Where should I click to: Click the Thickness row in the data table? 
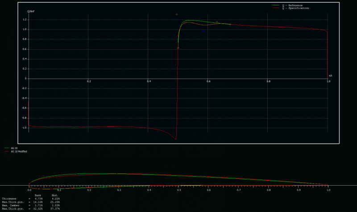(x=9, y=198)
